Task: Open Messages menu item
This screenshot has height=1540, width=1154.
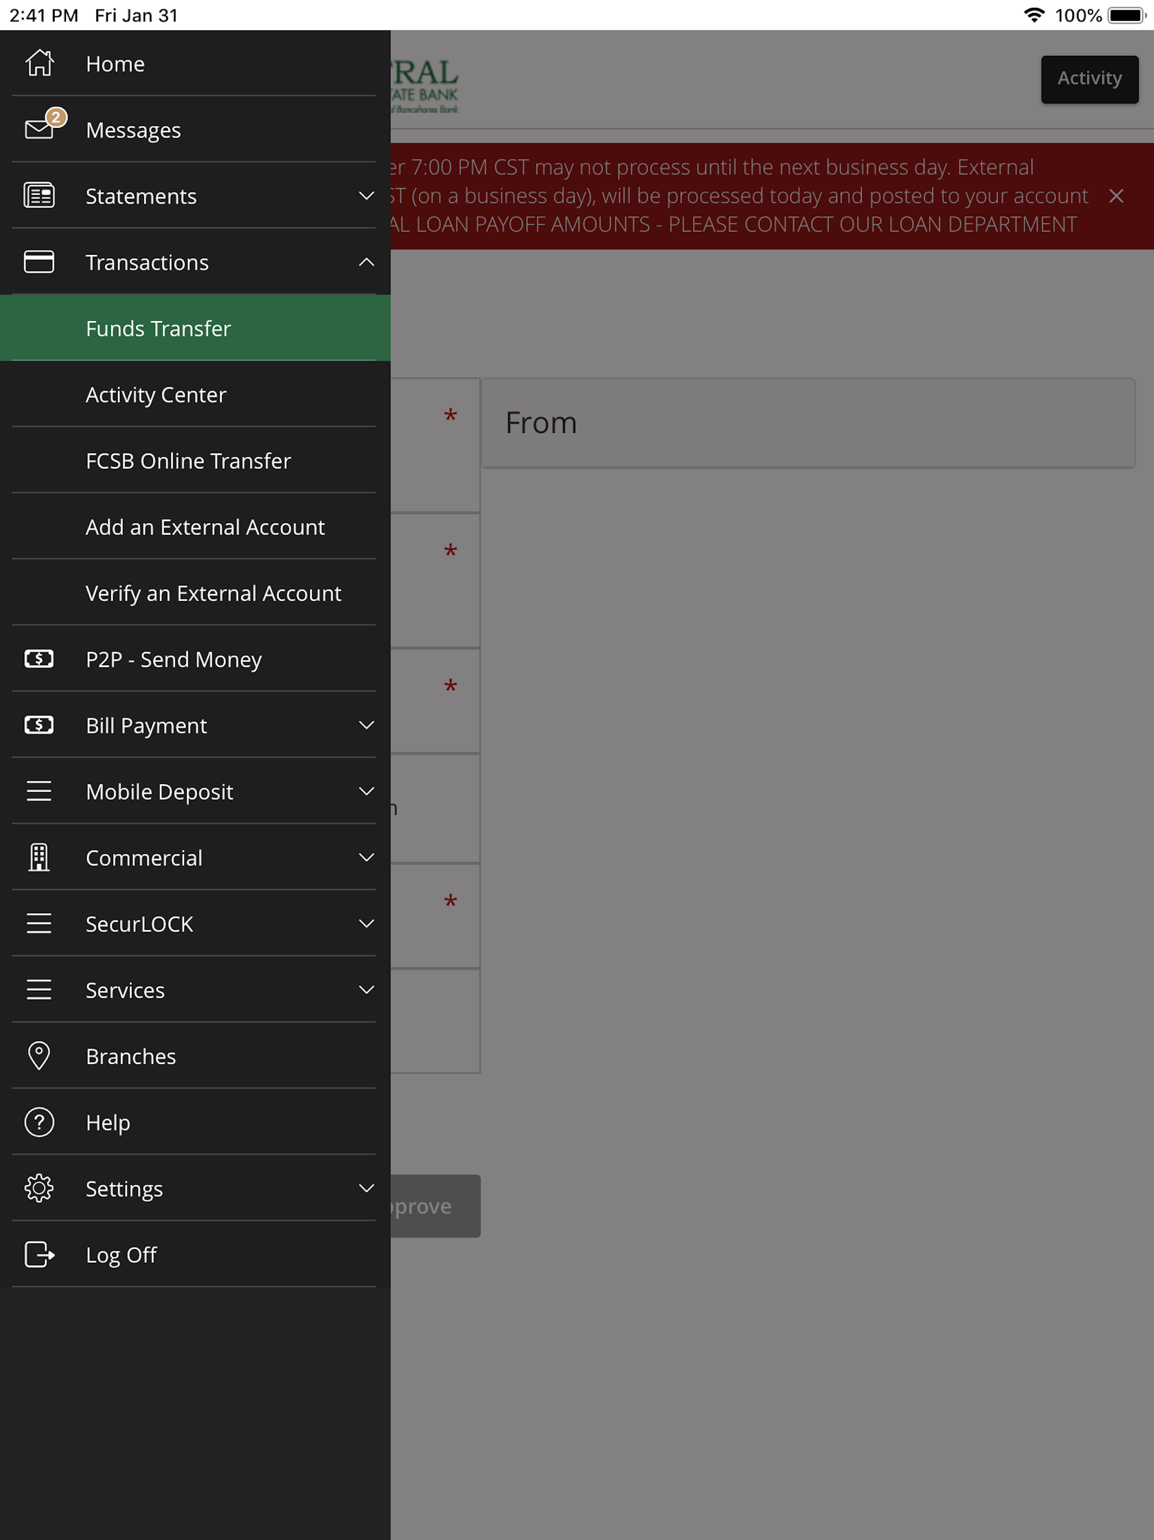Action: click(195, 130)
